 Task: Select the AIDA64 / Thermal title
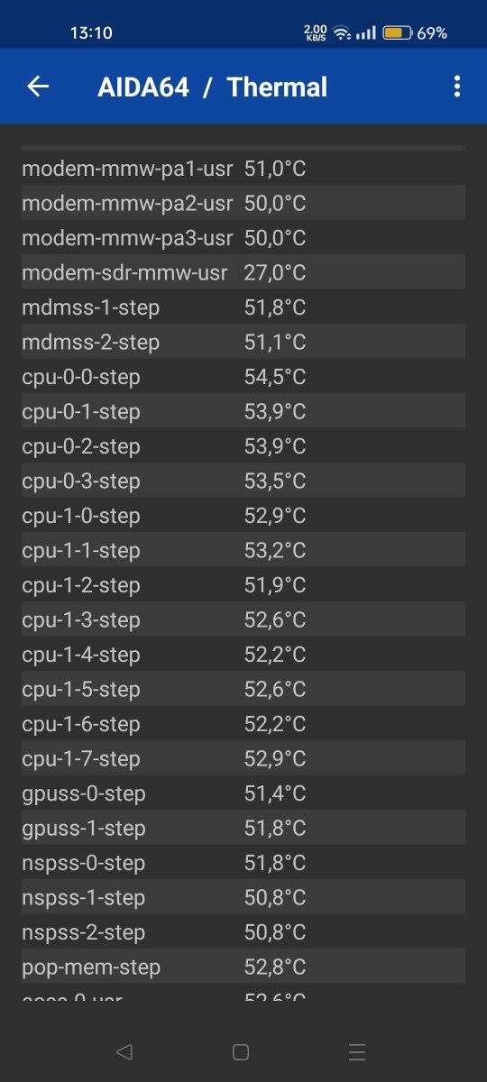[x=212, y=87]
